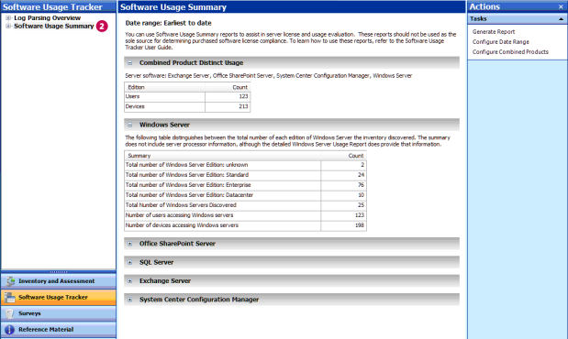Collapse the Combined Product Distinct Usage section

coord(129,63)
